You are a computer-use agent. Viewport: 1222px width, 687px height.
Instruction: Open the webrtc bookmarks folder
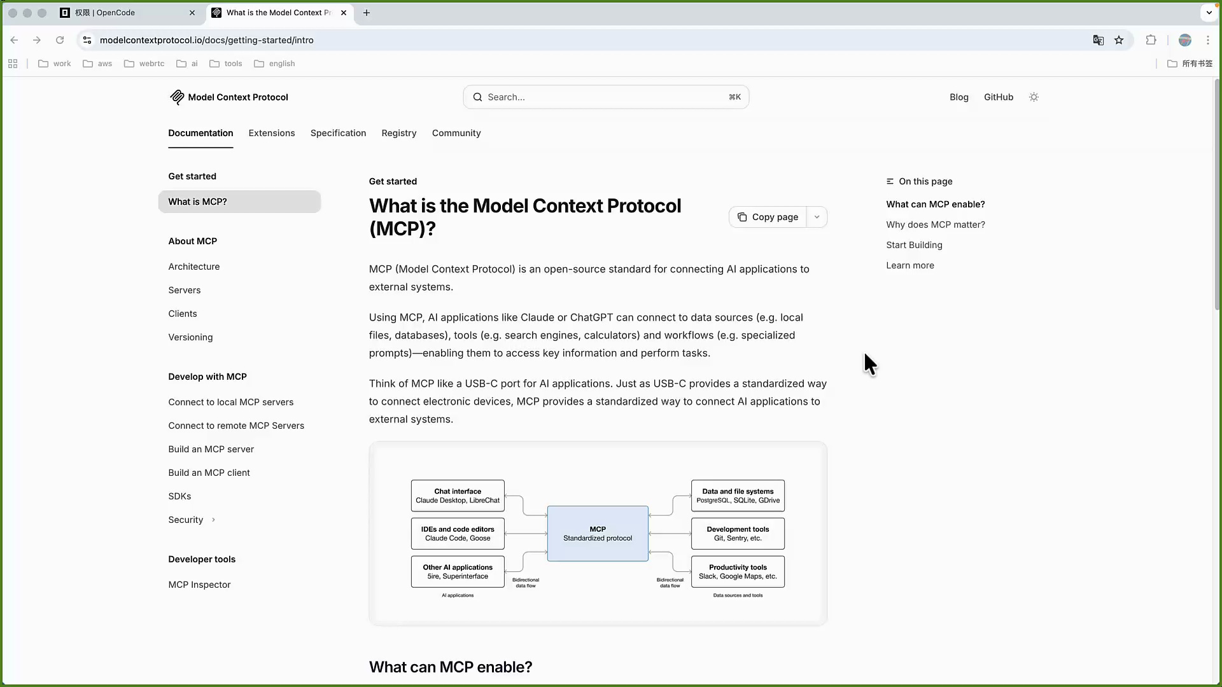144,64
